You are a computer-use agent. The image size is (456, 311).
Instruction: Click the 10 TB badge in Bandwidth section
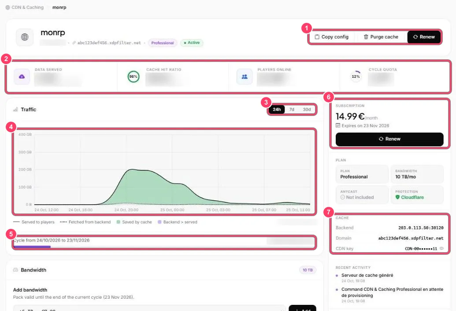coord(308,270)
